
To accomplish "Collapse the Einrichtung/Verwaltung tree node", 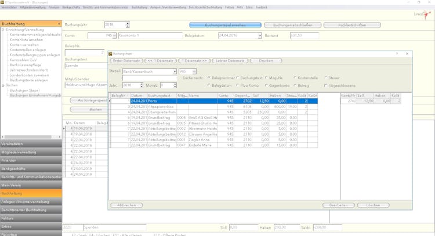I will click(3, 29).
